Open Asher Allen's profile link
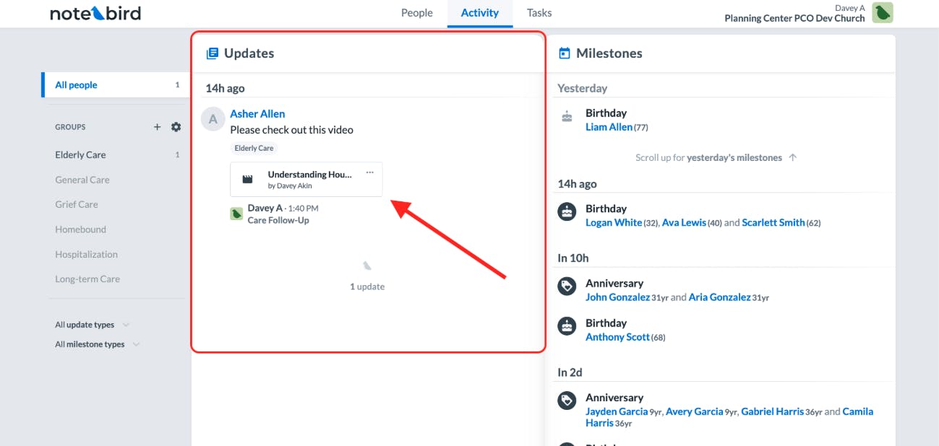939x446 pixels. 257,114
